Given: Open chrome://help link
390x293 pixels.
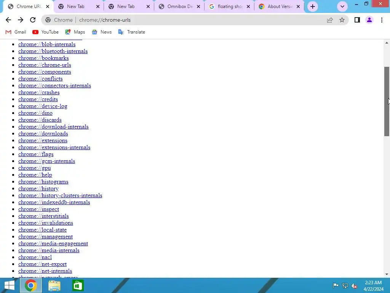Looking at the screenshot, I should tap(35, 175).
